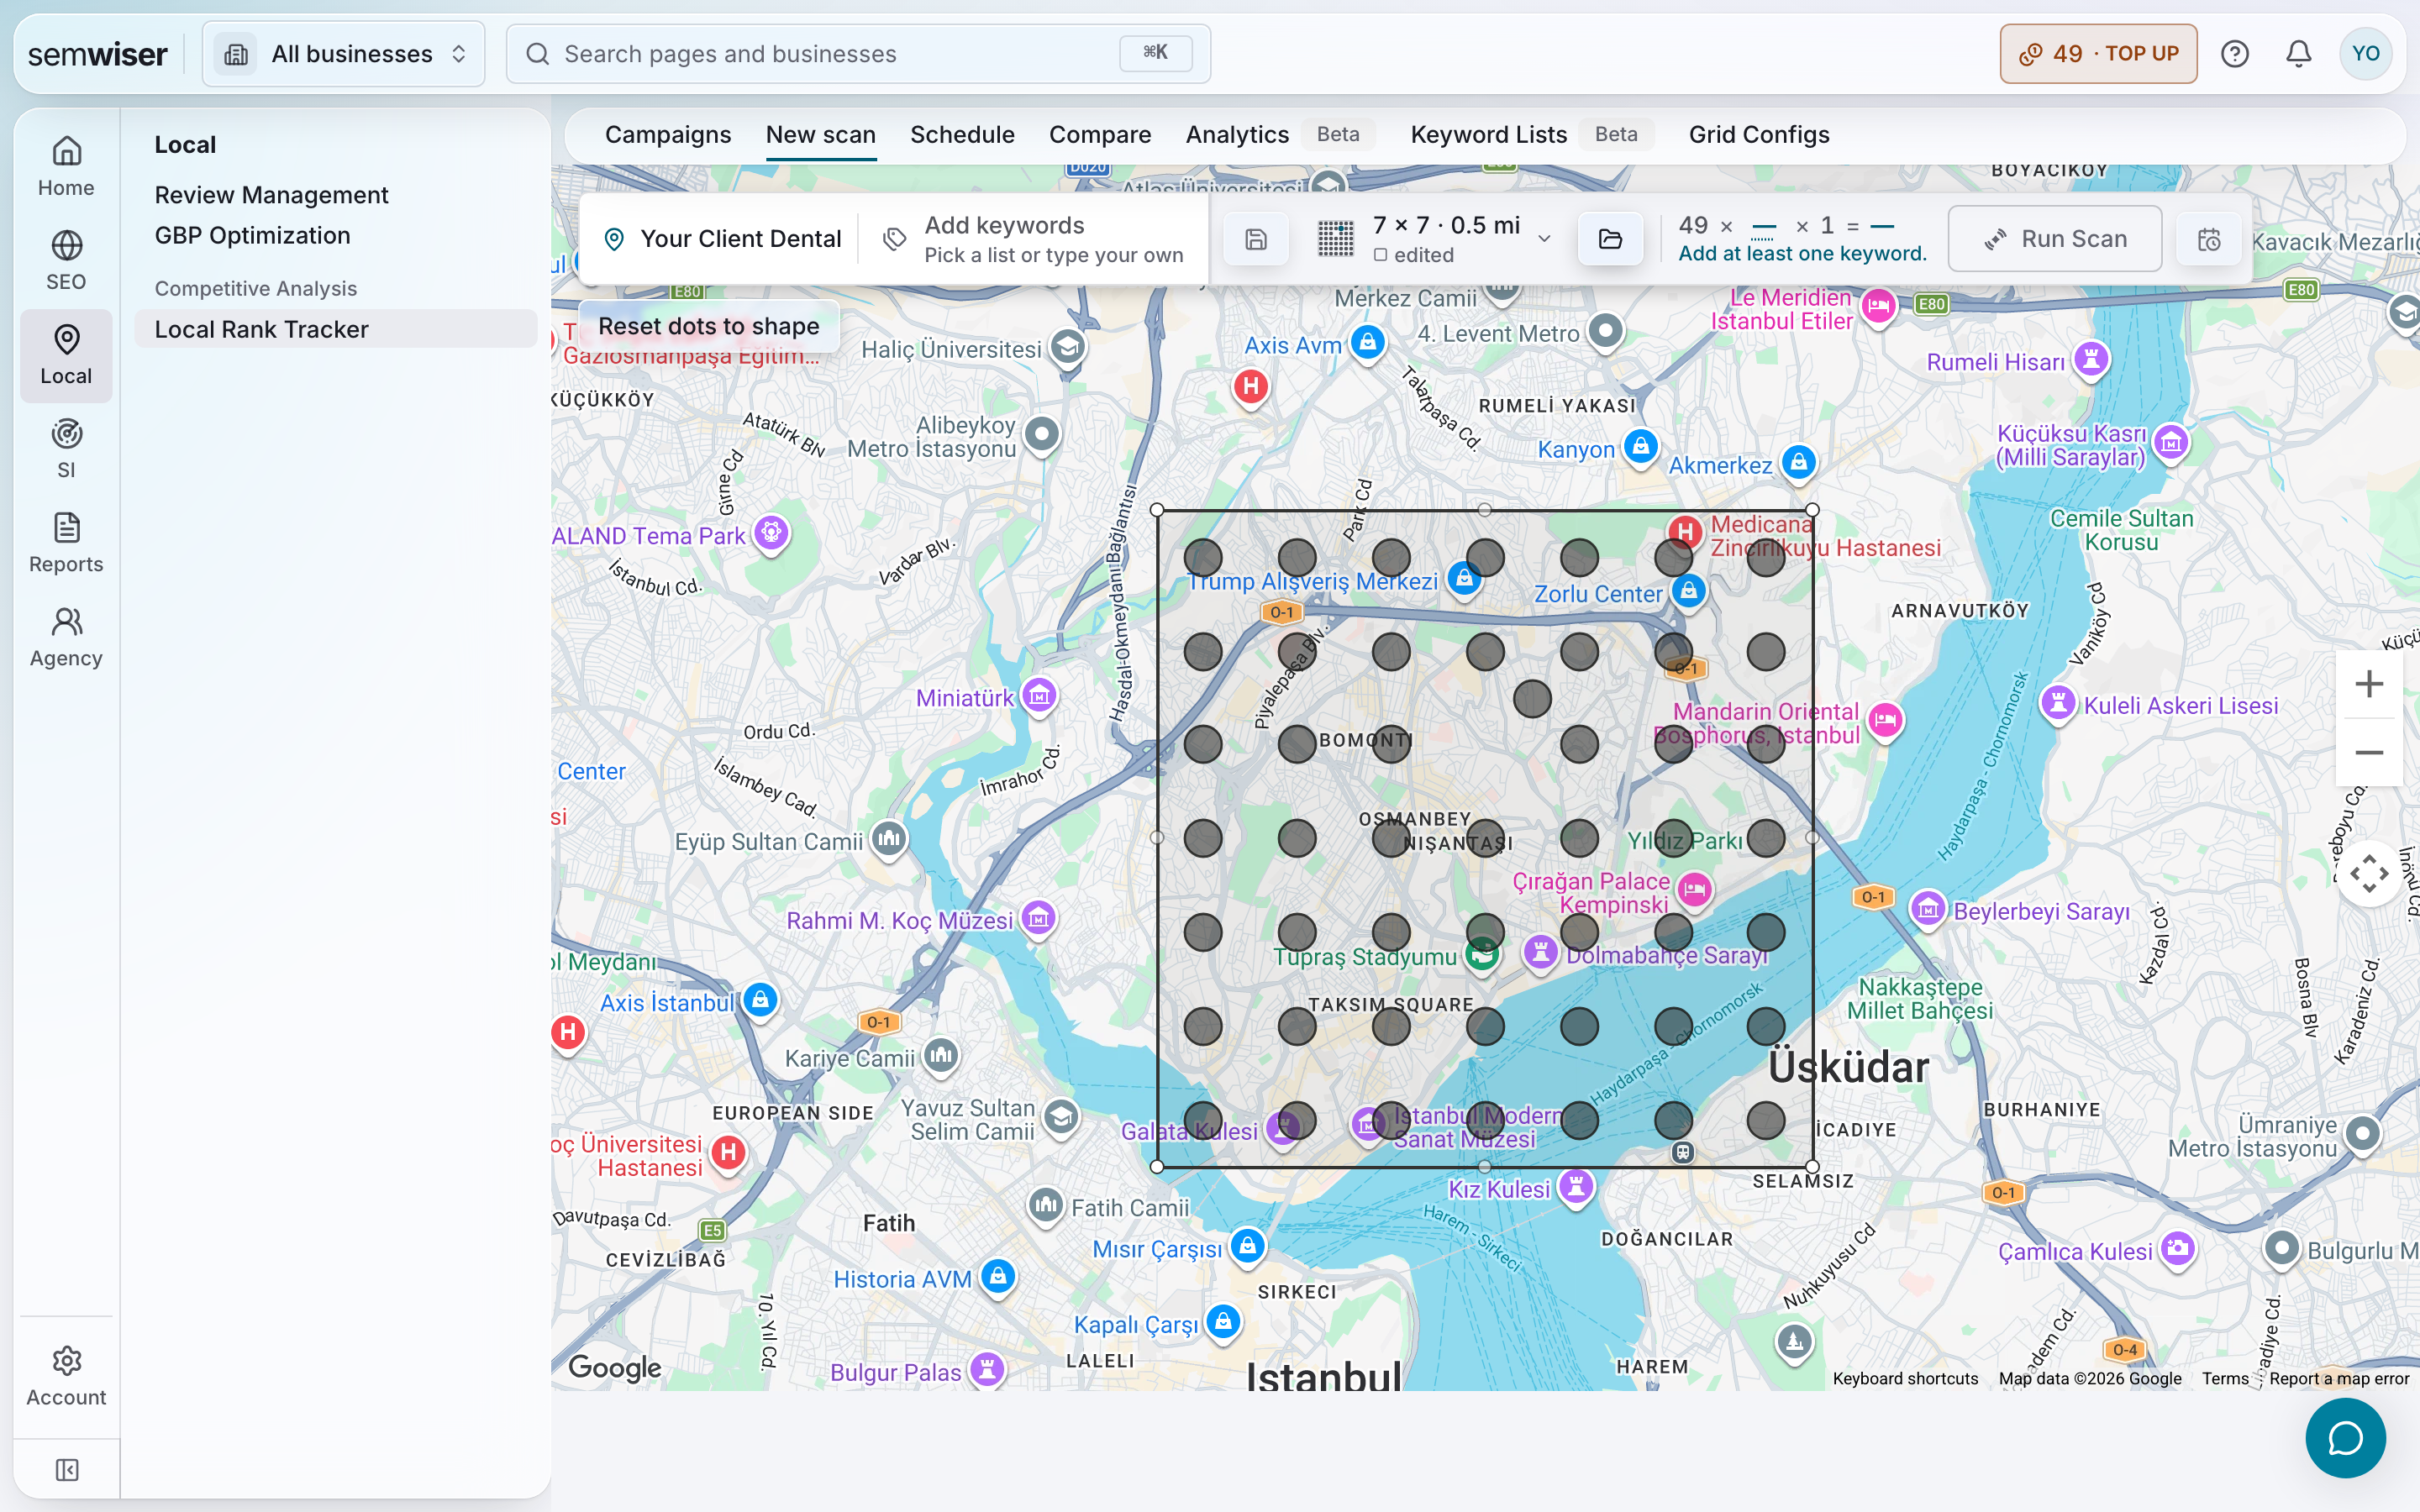Open Review Management link
The image size is (2420, 1512).
point(271,195)
